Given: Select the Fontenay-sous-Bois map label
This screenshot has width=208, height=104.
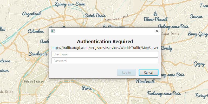Looking at the screenshot, I should coord(164,93).
